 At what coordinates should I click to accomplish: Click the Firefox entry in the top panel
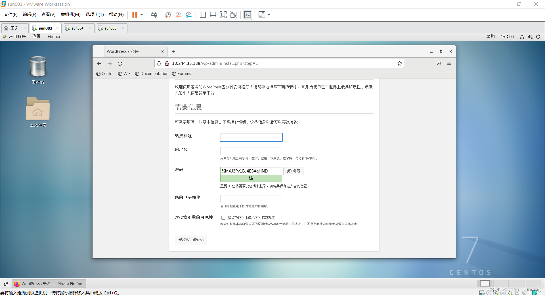click(x=54, y=37)
